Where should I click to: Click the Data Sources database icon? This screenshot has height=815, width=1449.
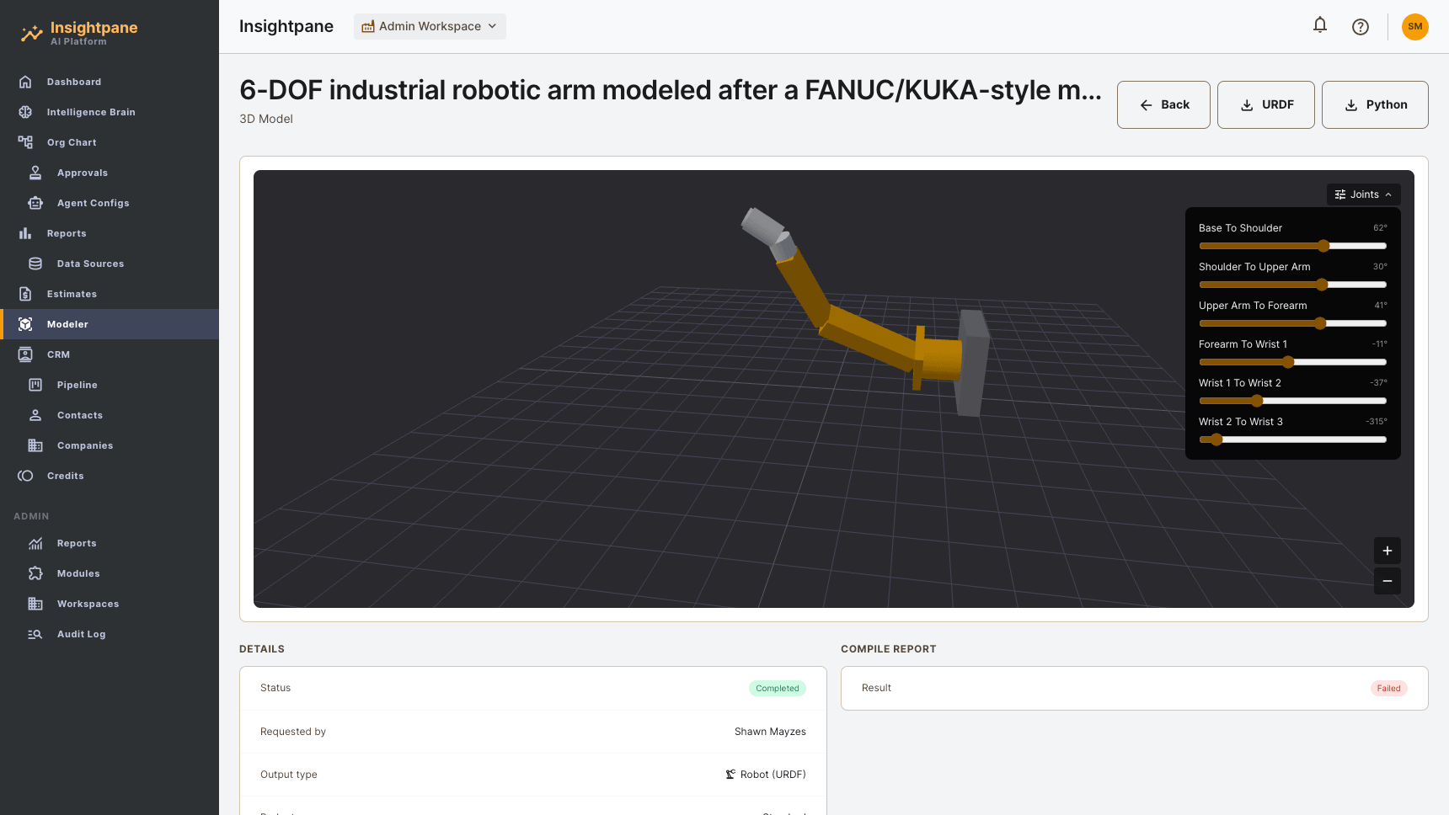(x=35, y=264)
